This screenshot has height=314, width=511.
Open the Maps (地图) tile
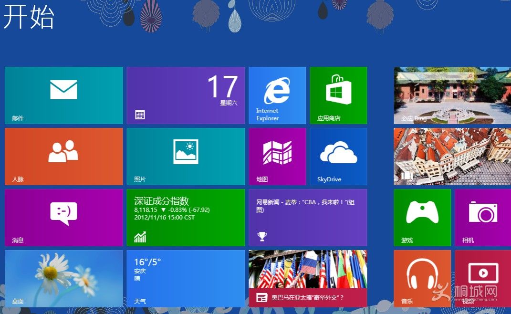click(x=277, y=157)
